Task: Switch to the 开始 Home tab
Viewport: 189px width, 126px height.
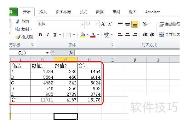Action: tap(27, 12)
